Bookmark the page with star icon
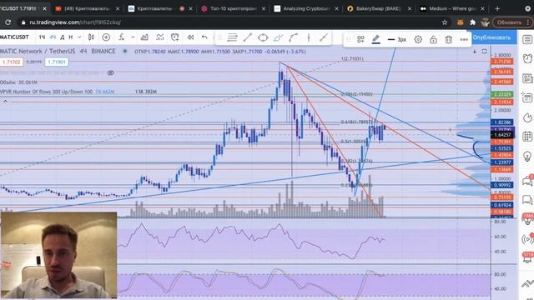This screenshot has height=300, width=534. (445, 22)
